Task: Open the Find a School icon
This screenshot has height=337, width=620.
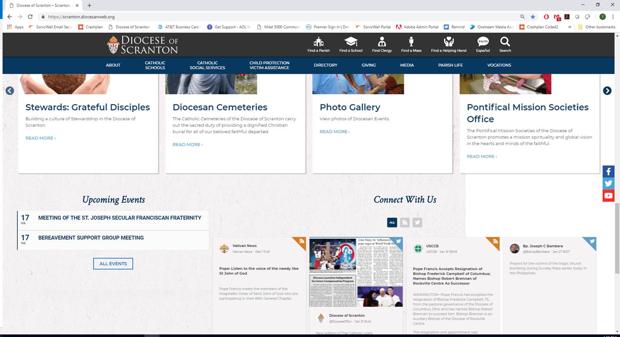Action: (x=351, y=42)
